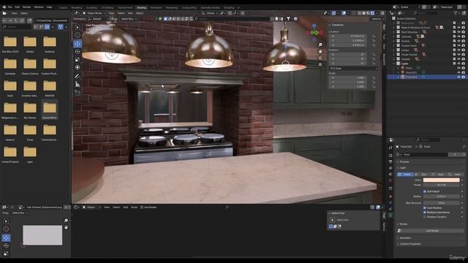Image resolution: width=468 pixels, height=263 pixels.
Task: Open the Add menu in the viewport header
Action: (x=130, y=13)
